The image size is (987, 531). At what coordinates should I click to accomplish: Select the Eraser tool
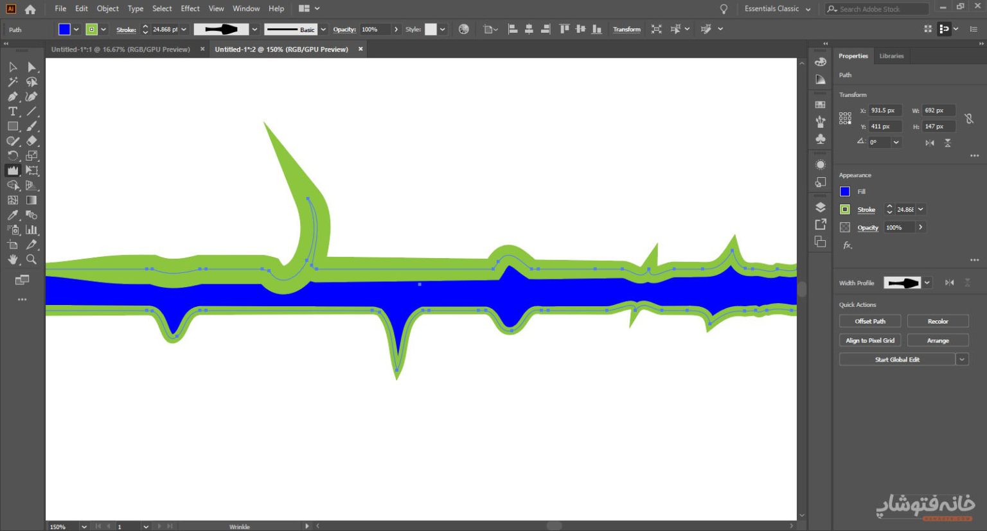[31, 141]
